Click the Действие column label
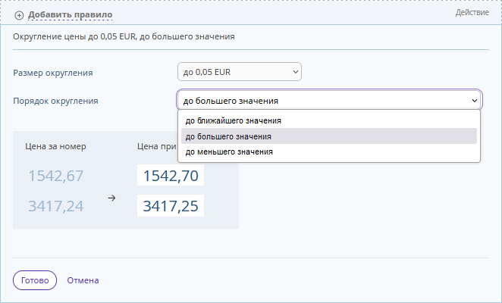Viewport: 502px width, 303px height. (x=472, y=12)
